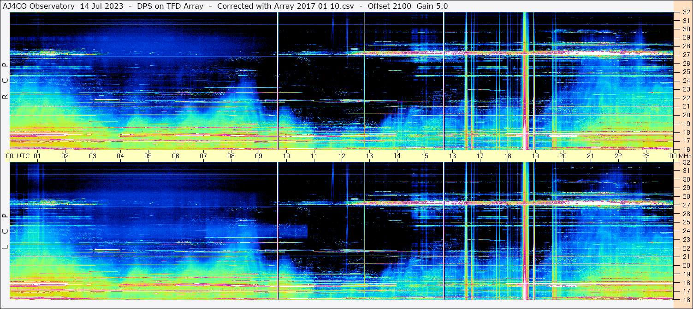Select the 24 MHz label of LCP panel
Viewport: 693px width, 309px height.
pos(686,231)
